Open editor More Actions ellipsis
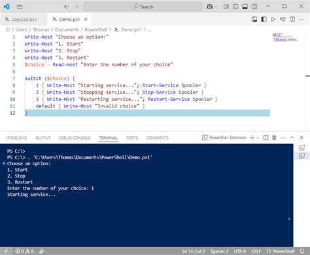Viewport: 310px width, 255px height. [x=301, y=20]
